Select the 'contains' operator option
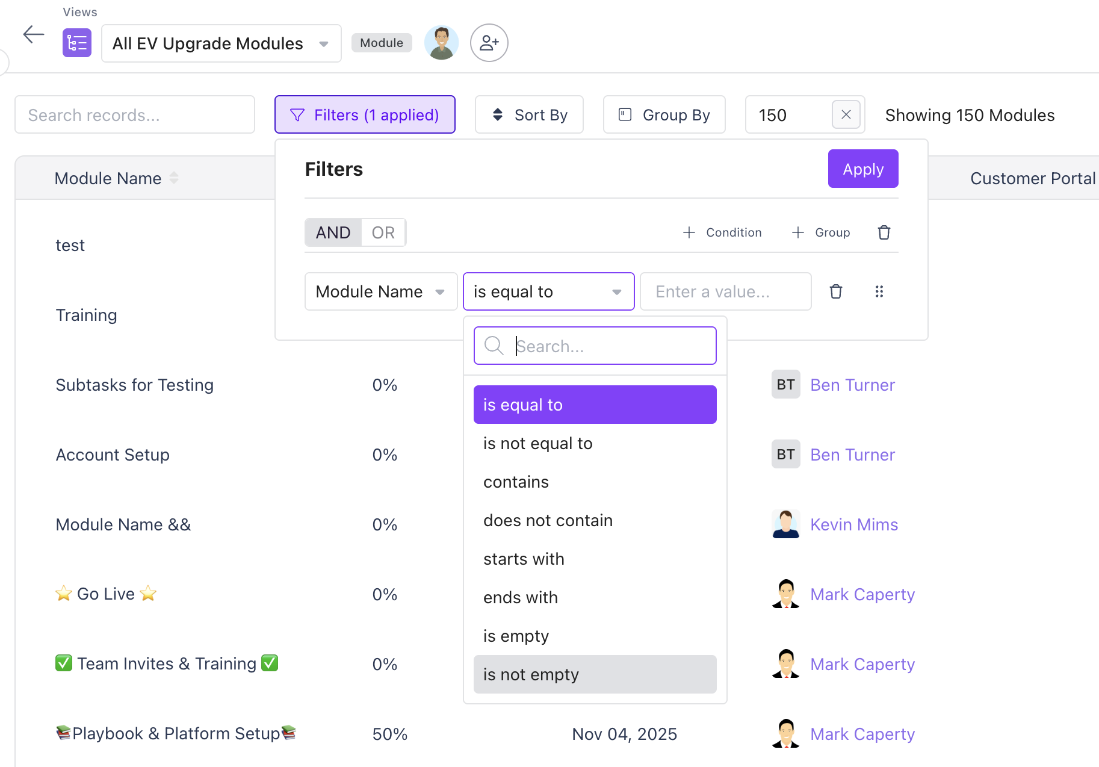 coord(516,482)
